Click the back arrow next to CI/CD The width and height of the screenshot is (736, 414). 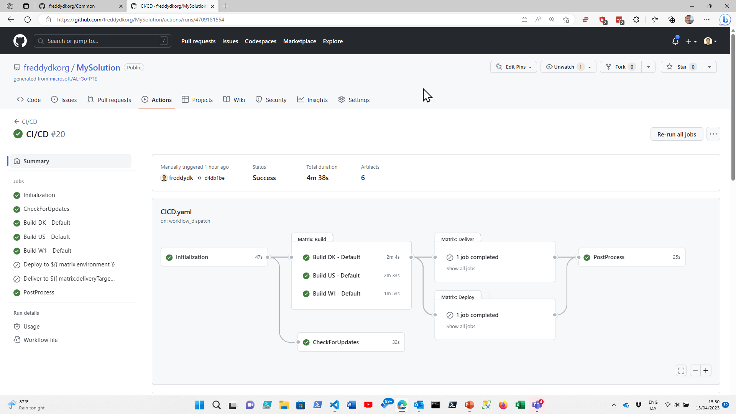click(x=16, y=122)
